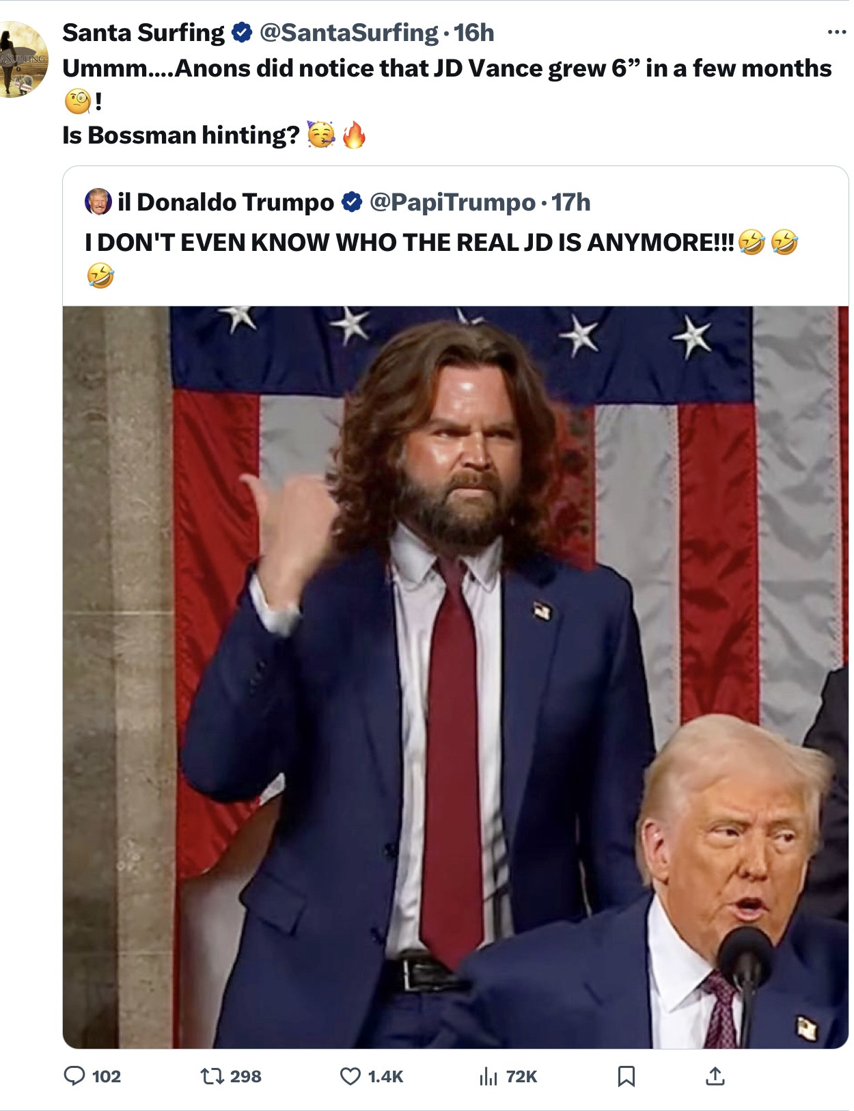The width and height of the screenshot is (854, 1111).
Task: Open the quoted post image
Action: 455,677
